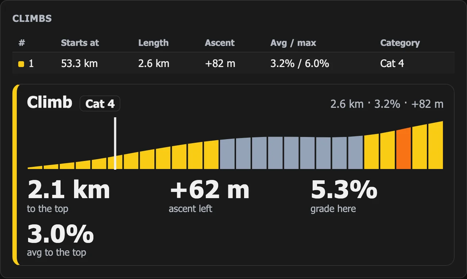Click the "avg to the top" label
This screenshot has height=279, width=467.
(57, 252)
